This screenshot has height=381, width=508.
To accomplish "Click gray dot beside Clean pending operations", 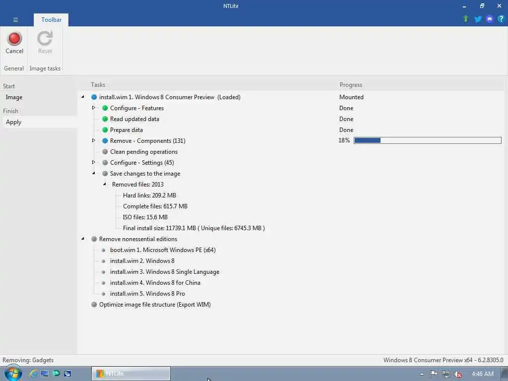I will (105, 152).
